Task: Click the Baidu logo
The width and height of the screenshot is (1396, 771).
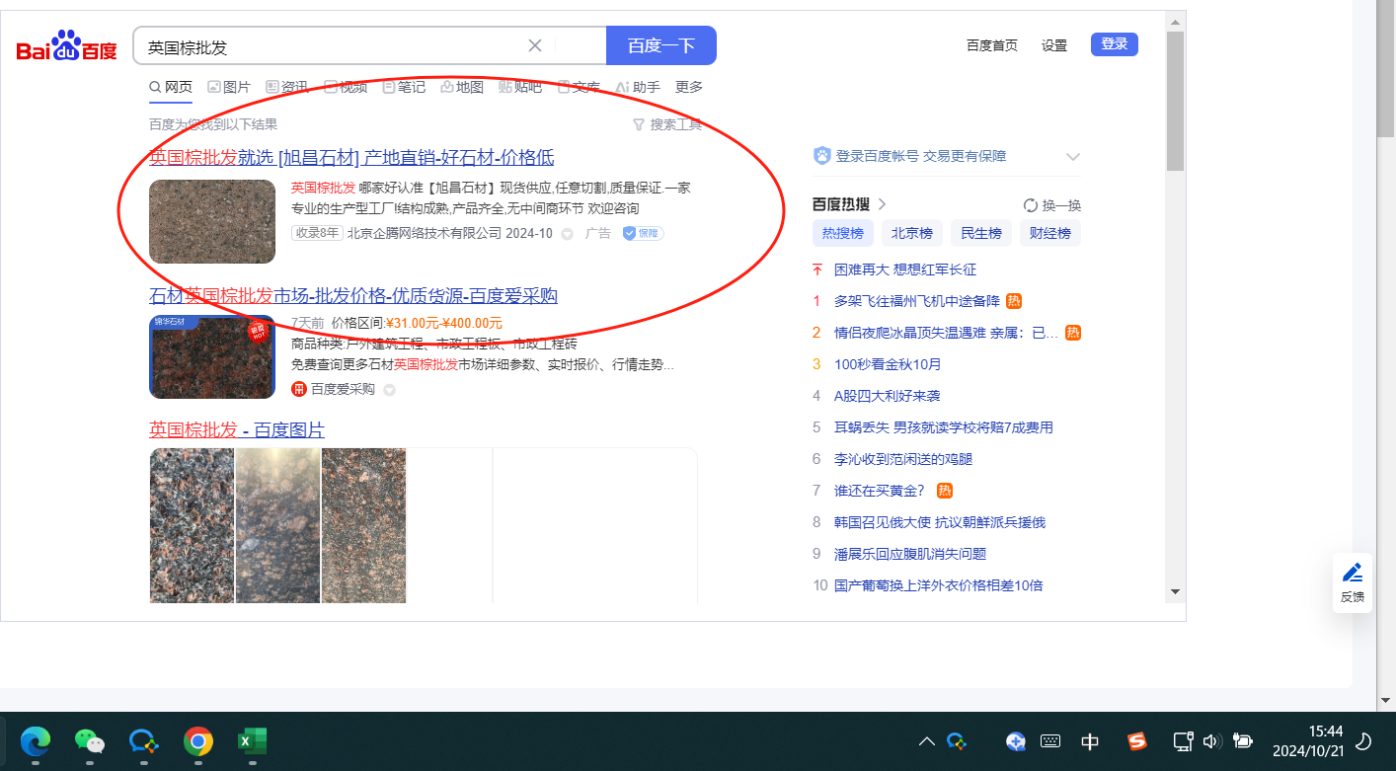Action: [x=66, y=46]
